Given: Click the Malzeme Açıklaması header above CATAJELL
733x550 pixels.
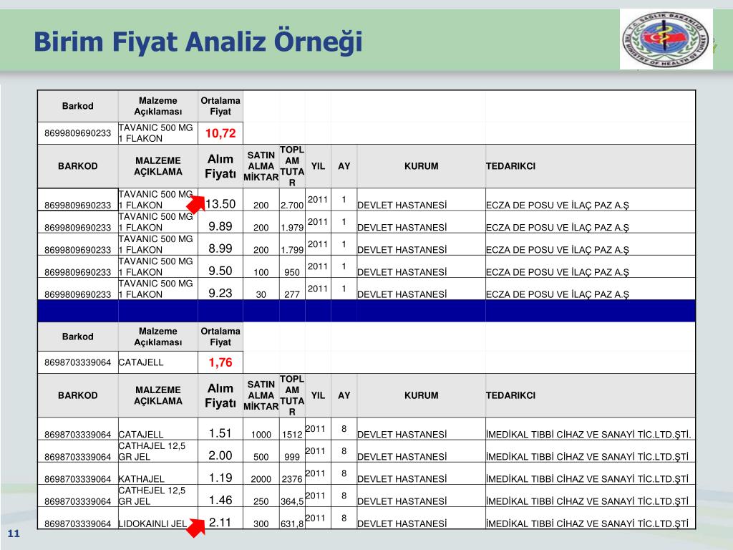Looking at the screenshot, I should [158, 337].
